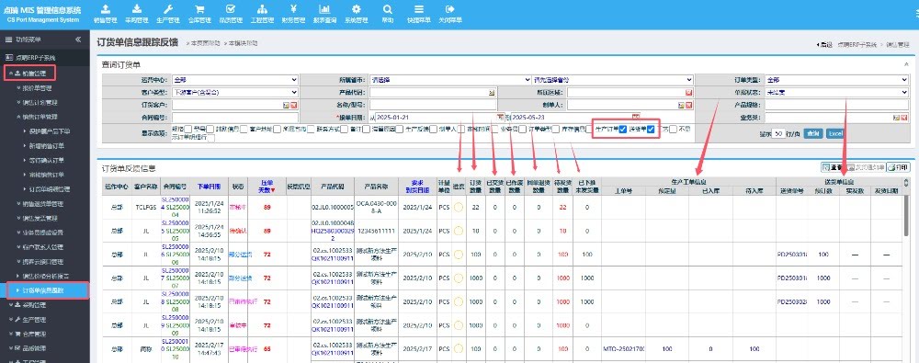Click the 查询 search button
Screen dimensions: 919x363
(x=813, y=133)
